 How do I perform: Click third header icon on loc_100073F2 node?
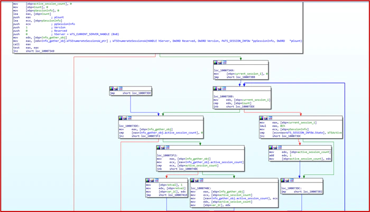point(168,148)
